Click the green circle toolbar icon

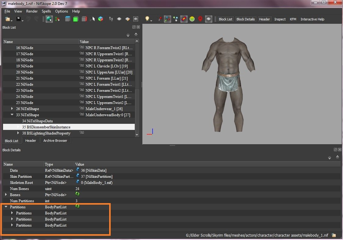[192, 19]
